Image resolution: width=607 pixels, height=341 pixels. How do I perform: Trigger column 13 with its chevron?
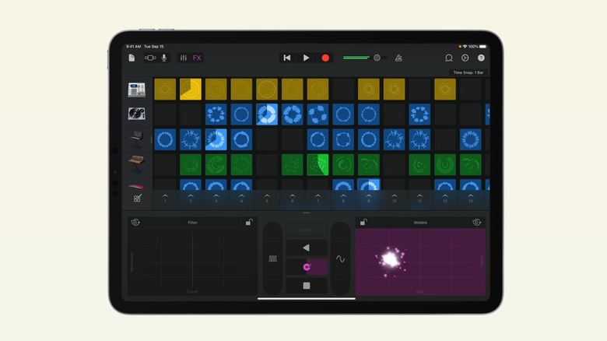[x=470, y=198]
